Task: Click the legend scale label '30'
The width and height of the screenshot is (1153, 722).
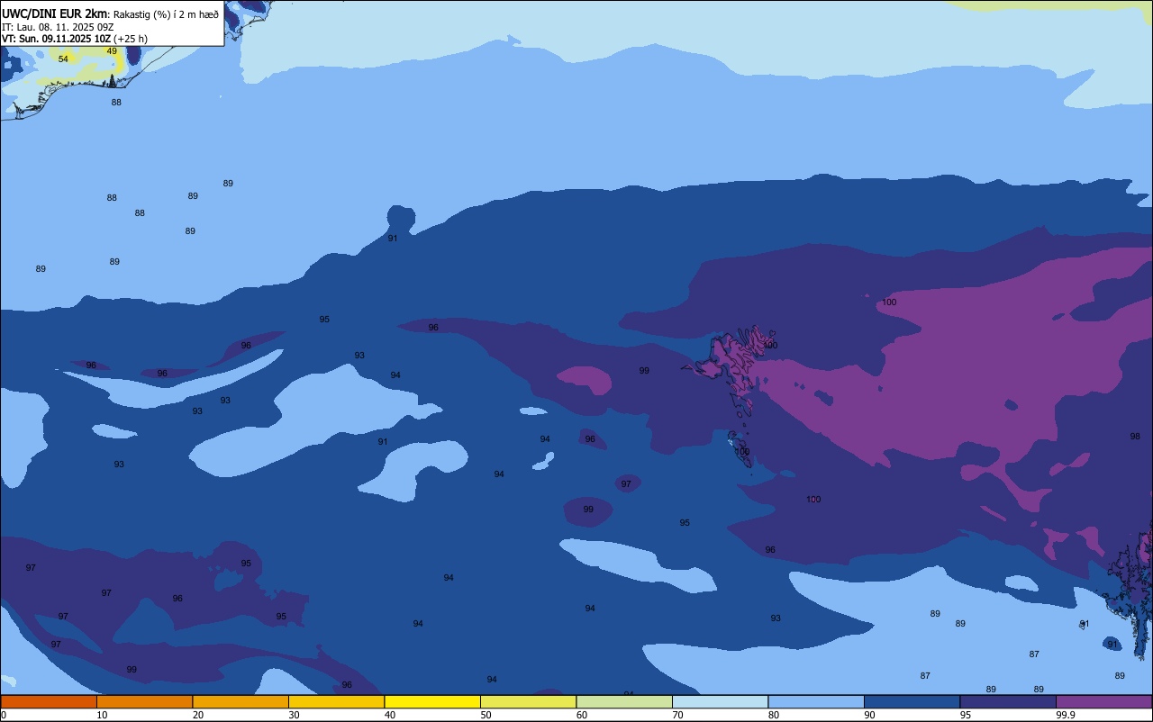Action: click(294, 715)
